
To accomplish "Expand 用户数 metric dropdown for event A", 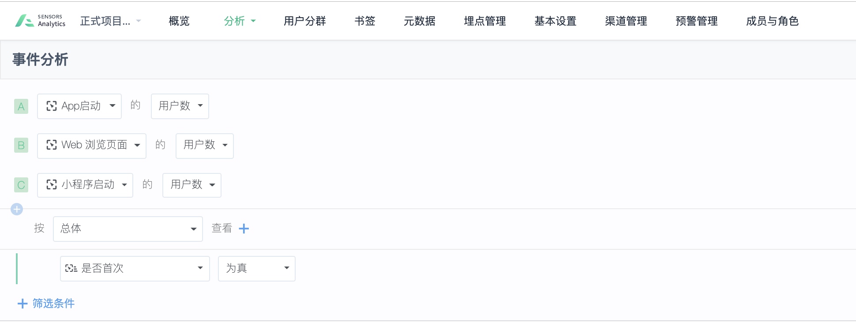I will [x=180, y=106].
